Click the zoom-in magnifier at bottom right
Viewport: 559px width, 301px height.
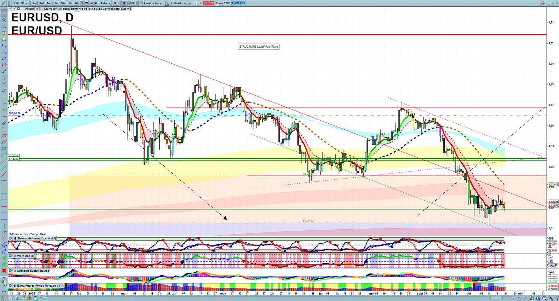(x=551, y=298)
